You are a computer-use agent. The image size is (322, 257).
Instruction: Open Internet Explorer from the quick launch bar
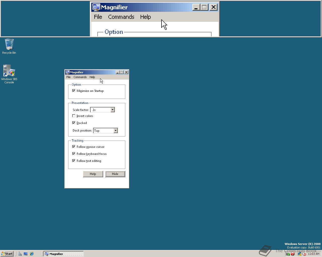(x=32, y=254)
